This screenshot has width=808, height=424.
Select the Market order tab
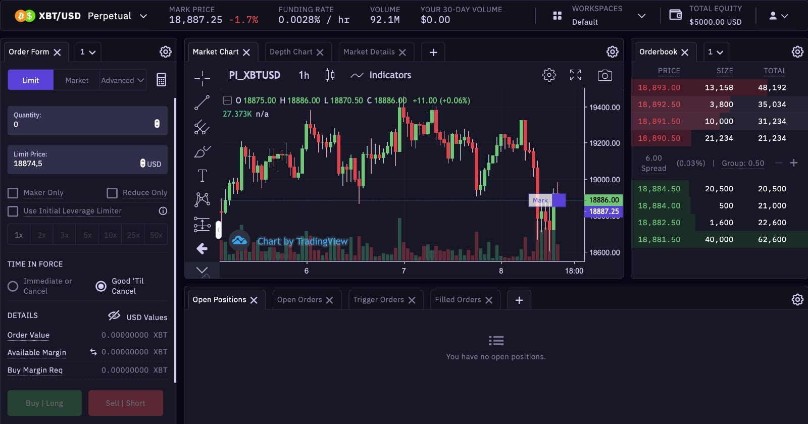77,80
